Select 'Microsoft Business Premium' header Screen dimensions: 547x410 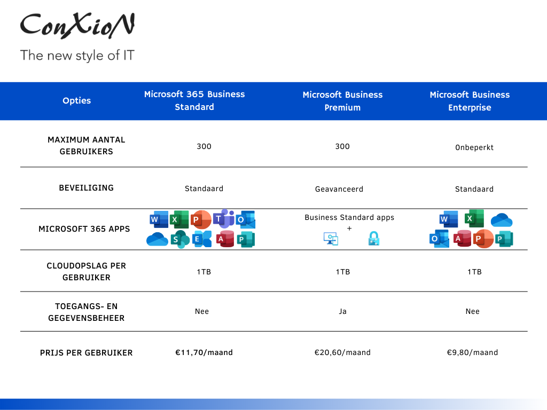(x=342, y=101)
